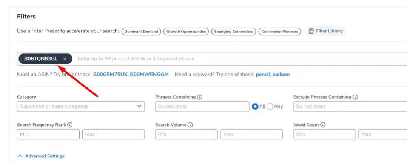Click the Search Volume Min field

(186, 134)
